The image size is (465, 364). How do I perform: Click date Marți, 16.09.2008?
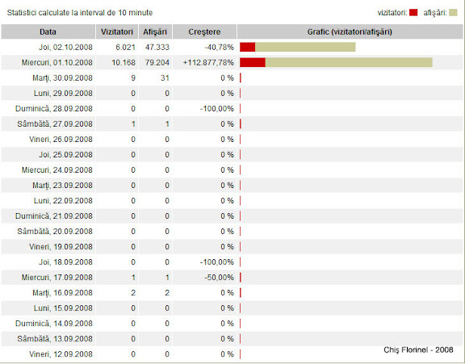(63, 293)
